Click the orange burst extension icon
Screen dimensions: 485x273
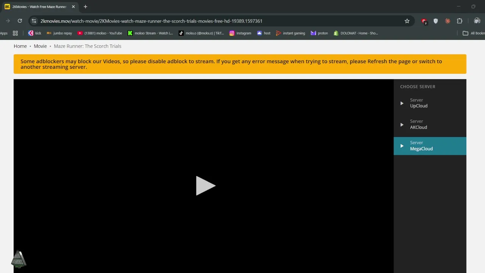[x=447, y=21]
